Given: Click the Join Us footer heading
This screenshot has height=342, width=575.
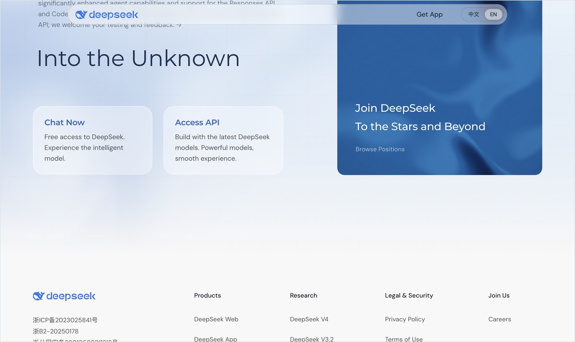Looking at the screenshot, I should tap(499, 295).
